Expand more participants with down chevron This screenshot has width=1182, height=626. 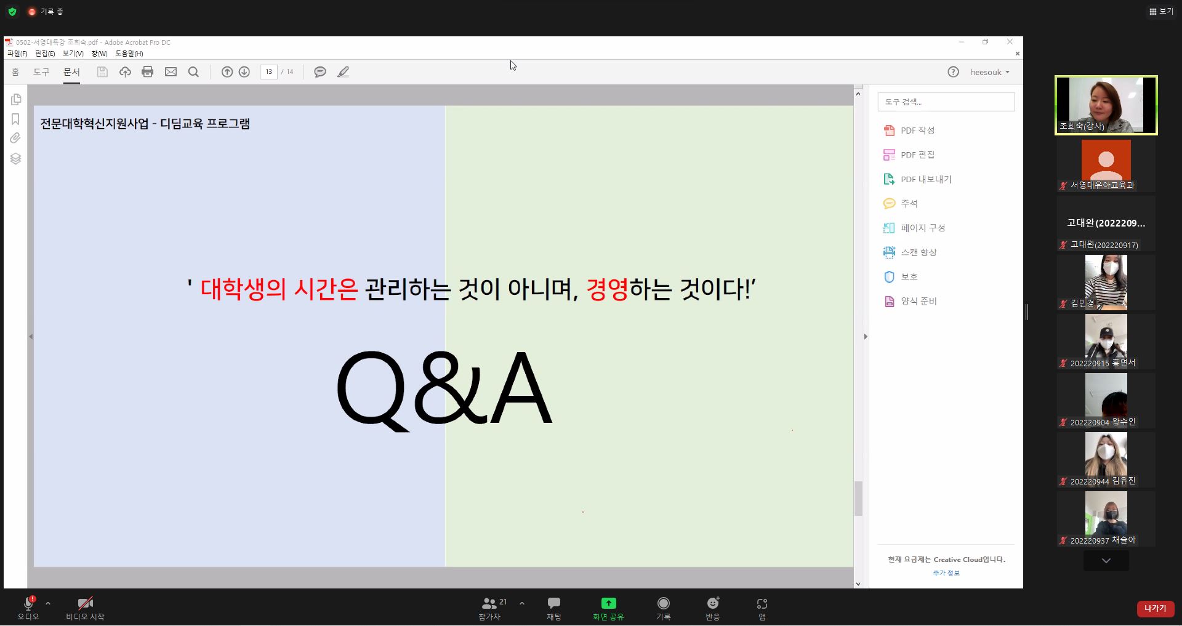(x=1106, y=561)
